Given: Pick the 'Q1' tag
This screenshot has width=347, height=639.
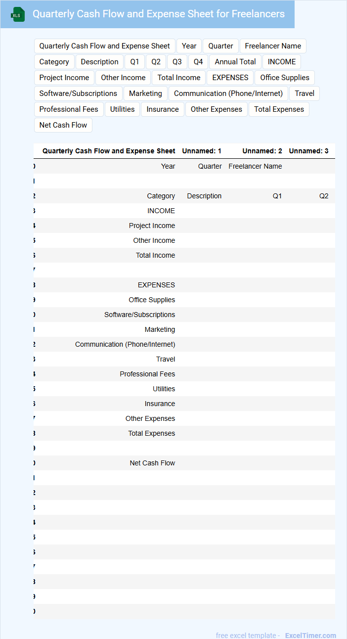Looking at the screenshot, I should click(135, 62).
